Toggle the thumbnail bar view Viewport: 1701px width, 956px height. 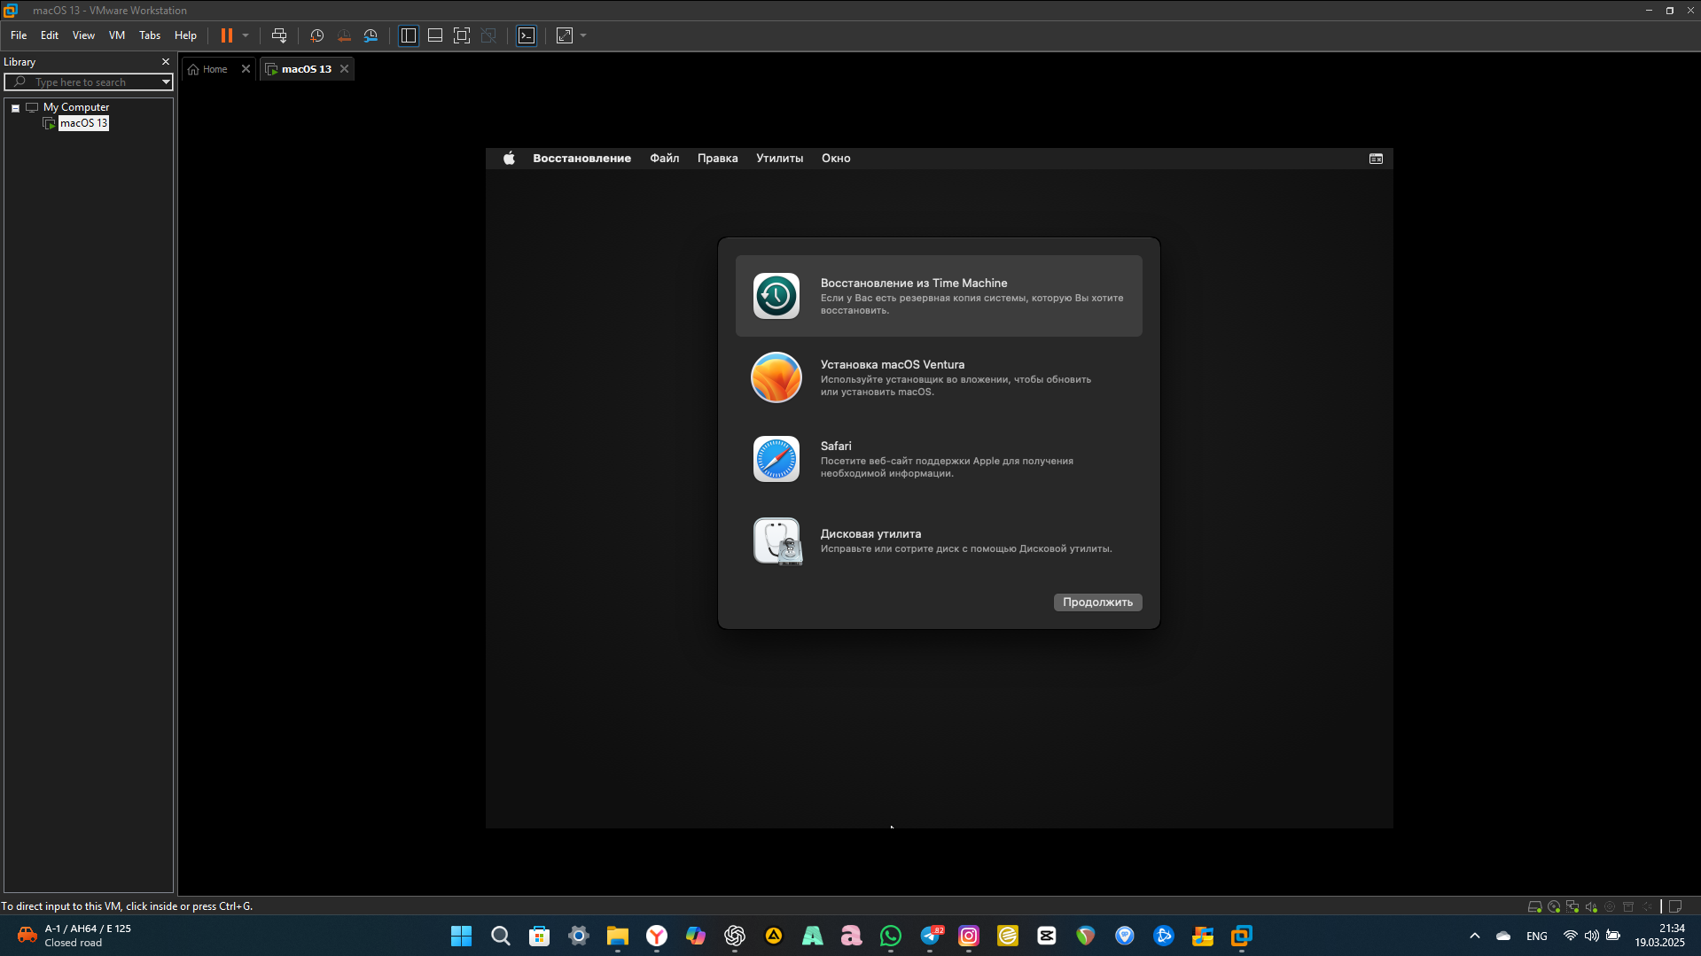[x=435, y=35]
